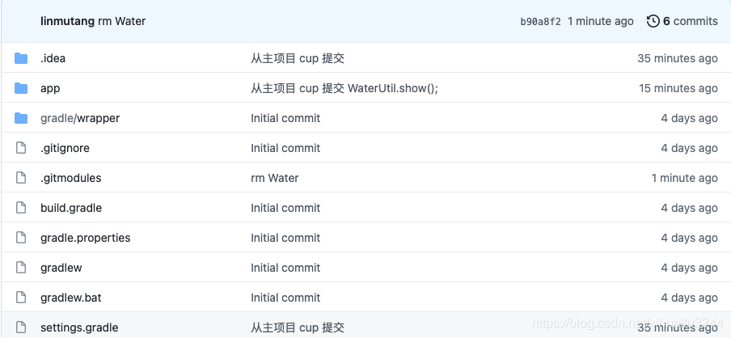Open the .gitmodules 'rm Water' commit link
Screen dimensions: 731x338
[275, 178]
